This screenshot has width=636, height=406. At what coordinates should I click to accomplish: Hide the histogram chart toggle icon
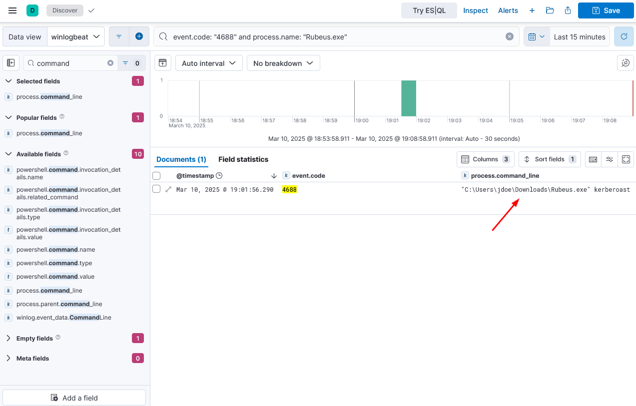[162, 63]
